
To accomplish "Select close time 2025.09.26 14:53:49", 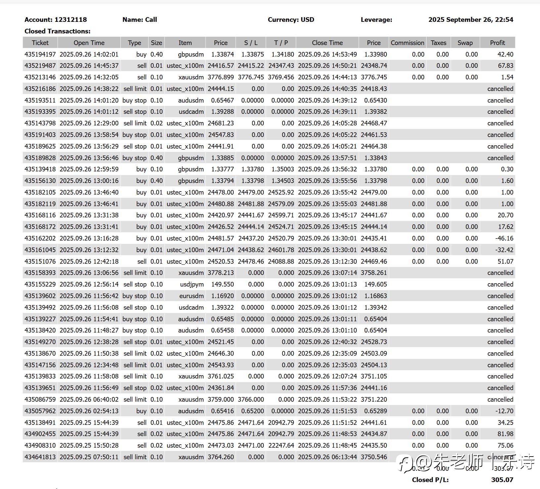I will pos(327,54).
